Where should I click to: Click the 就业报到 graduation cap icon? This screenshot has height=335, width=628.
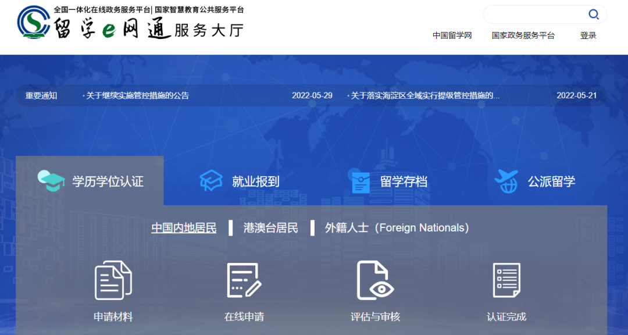pyautogui.click(x=211, y=181)
